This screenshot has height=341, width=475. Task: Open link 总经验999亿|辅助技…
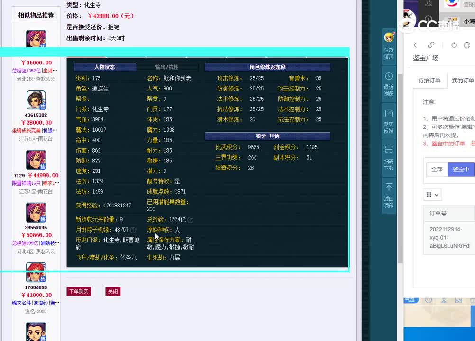tap(36, 243)
